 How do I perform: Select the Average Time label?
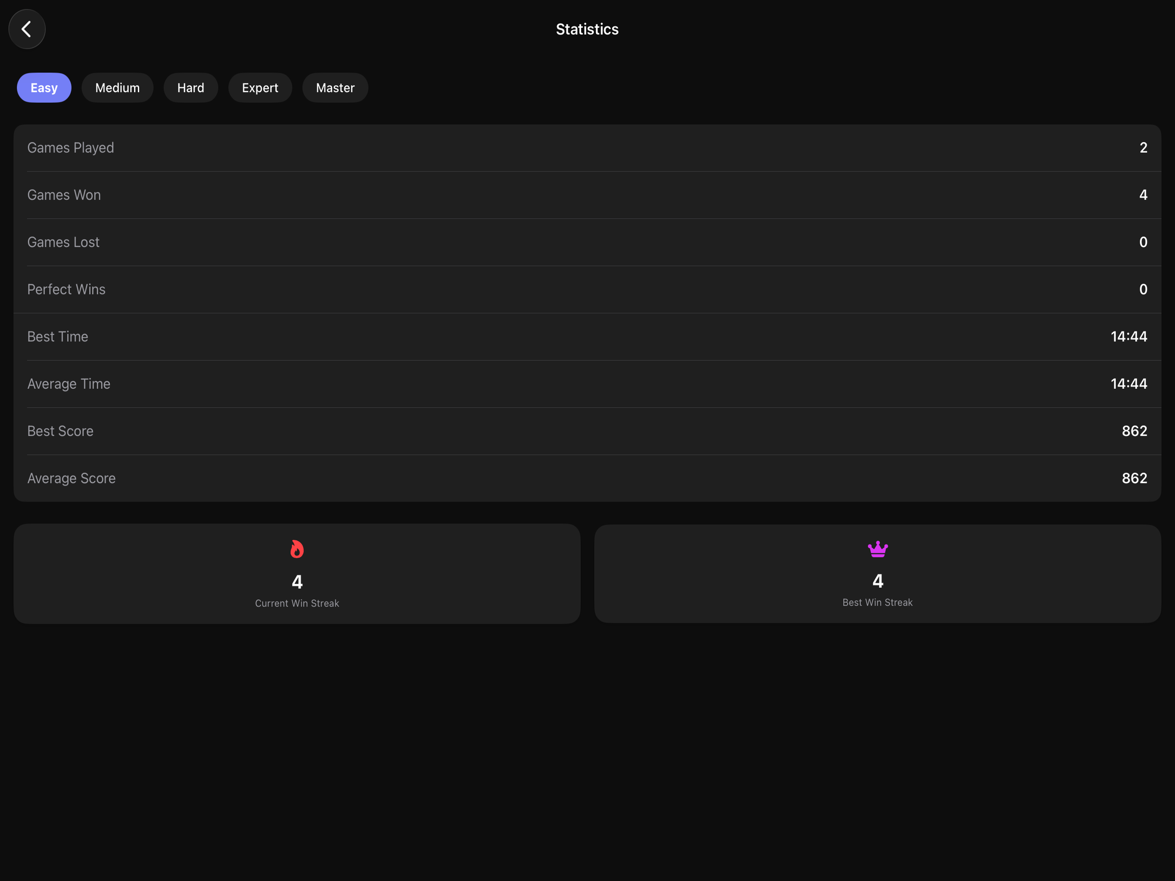pyautogui.click(x=68, y=384)
